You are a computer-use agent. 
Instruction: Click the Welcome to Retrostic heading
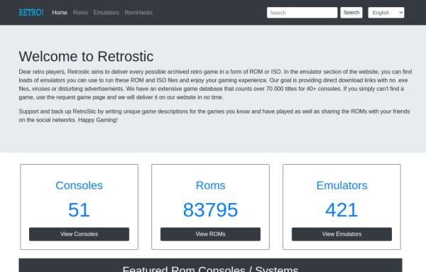86,57
